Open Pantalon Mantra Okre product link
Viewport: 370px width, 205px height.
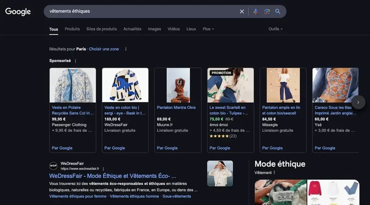tap(176, 108)
